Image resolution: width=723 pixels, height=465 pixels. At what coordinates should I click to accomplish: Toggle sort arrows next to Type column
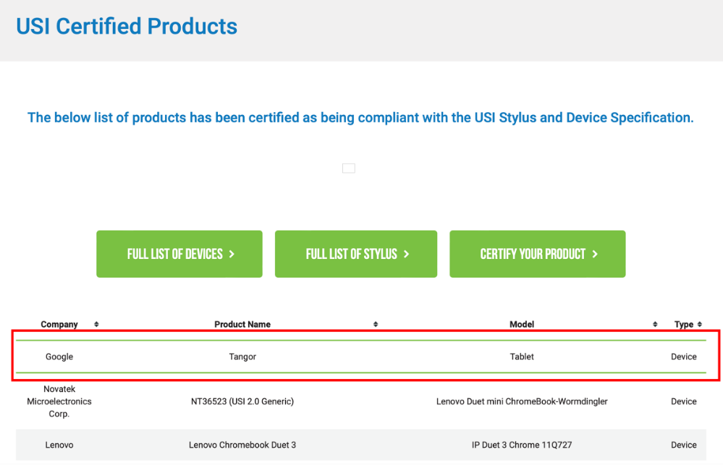coord(700,325)
